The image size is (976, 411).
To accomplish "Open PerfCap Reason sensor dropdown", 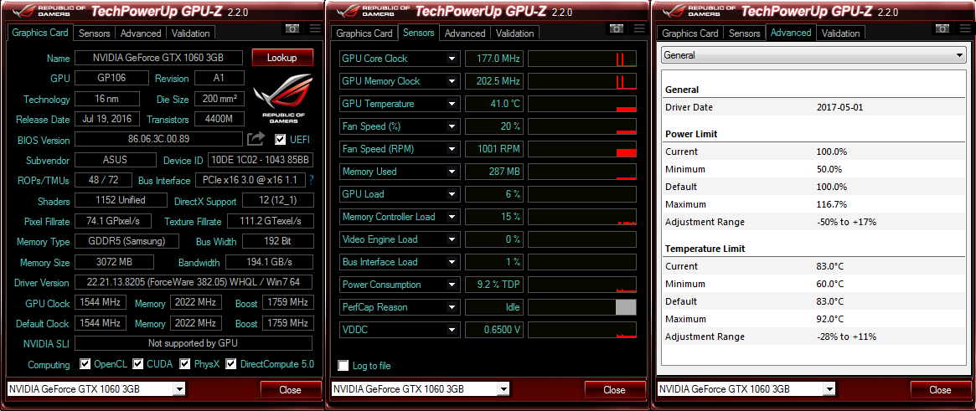I will point(452,307).
